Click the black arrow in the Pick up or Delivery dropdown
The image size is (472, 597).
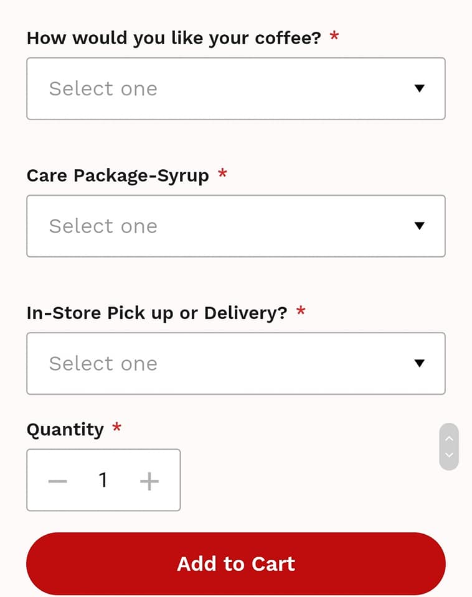coord(420,363)
